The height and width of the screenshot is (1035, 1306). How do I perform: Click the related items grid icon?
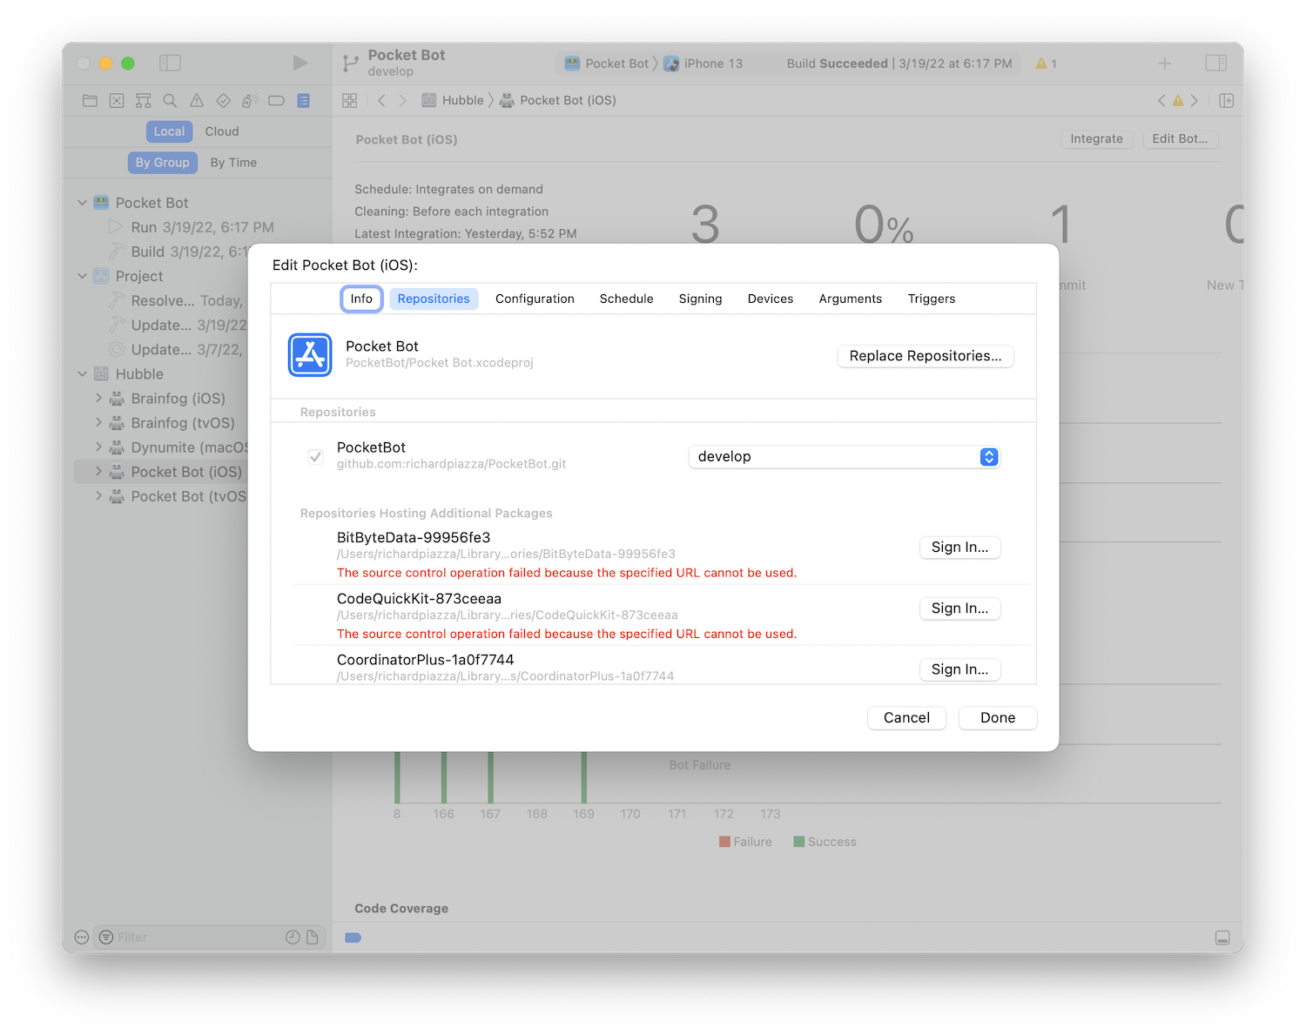pyautogui.click(x=350, y=101)
